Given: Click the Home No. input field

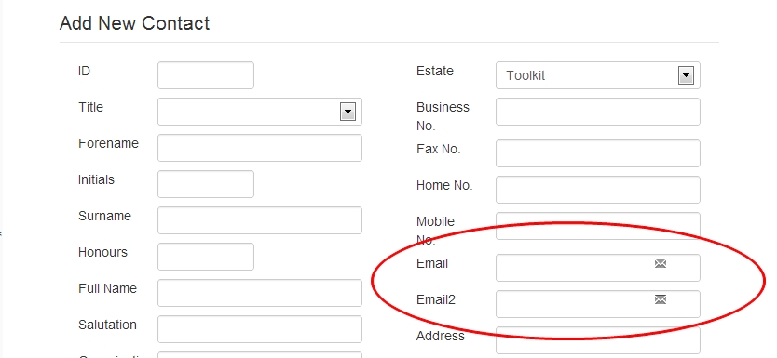Looking at the screenshot, I should tap(597, 190).
